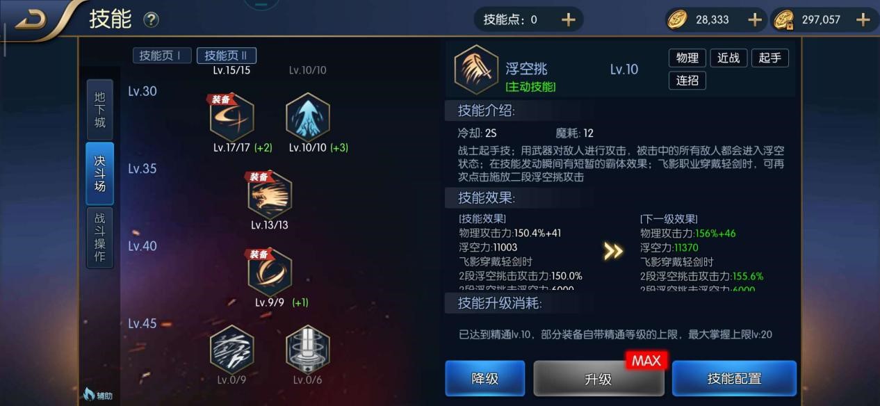This screenshot has width=880, height=406.
Task: Select the locked Lv.0/9 skill icon
Action: coord(231,348)
